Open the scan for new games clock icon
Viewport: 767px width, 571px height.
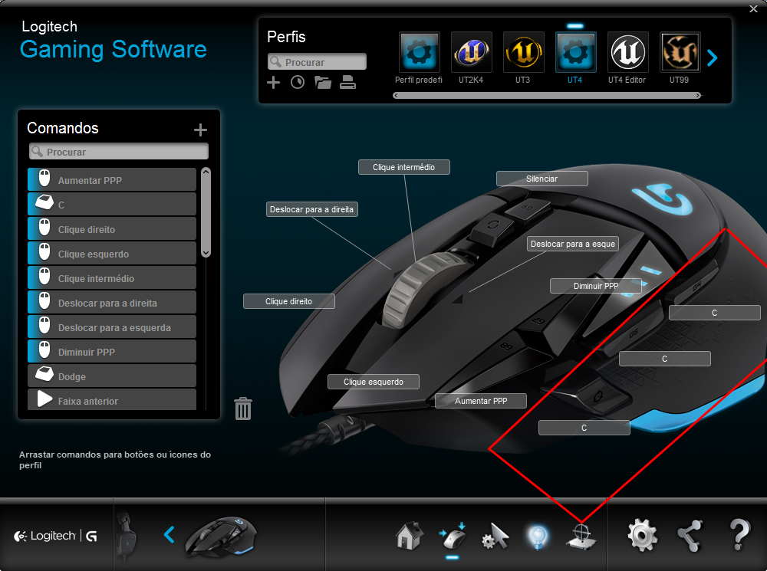298,83
